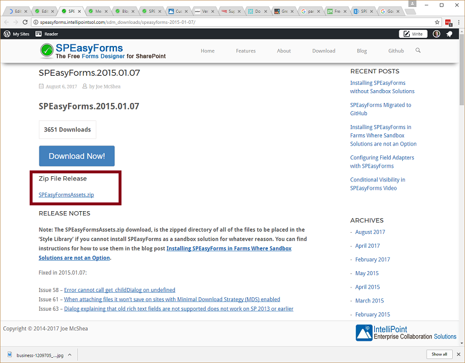
Task: Expand options arrow for downloaded jpg
Action: pyautogui.click(x=70, y=355)
